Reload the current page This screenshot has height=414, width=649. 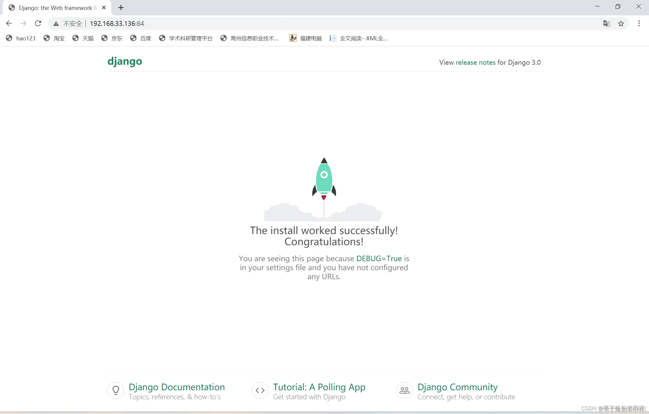click(x=38, y=23)
